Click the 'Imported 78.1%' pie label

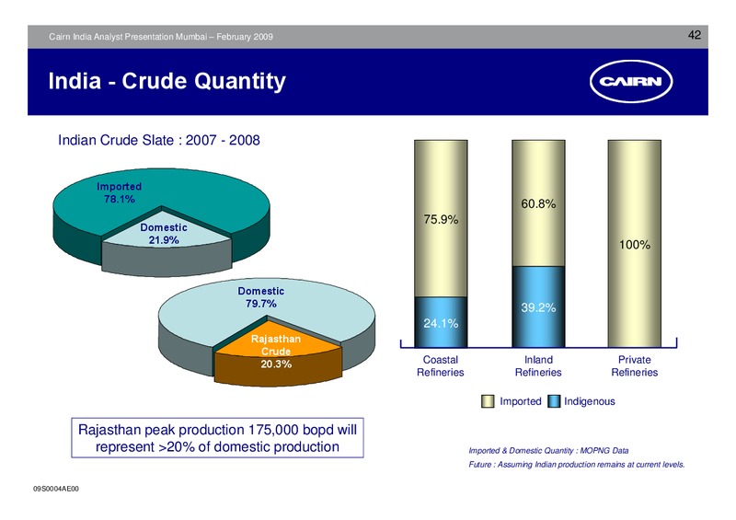click(120, 192)
